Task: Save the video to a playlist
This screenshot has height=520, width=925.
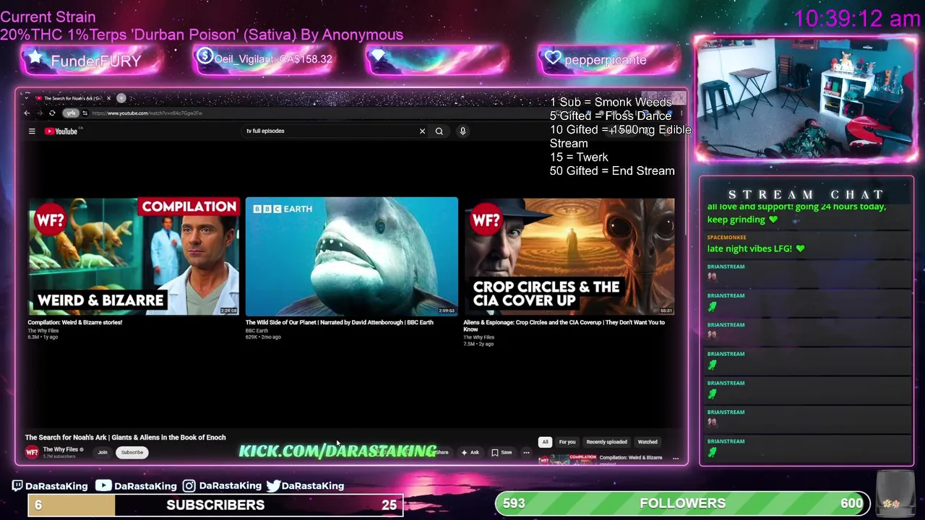Action: (502, 452)
